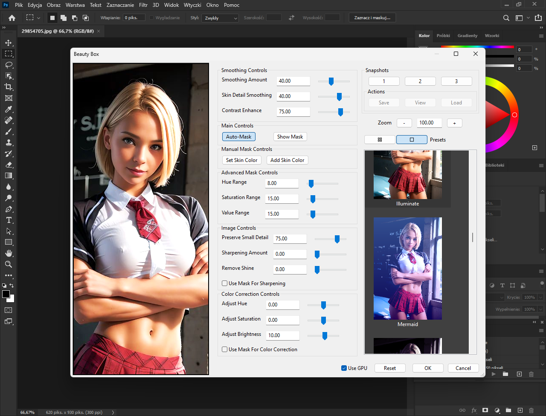Image resolution: width=546 pixels, height=416 pixels.
Task: Switch presets to single-column view
Action: (x=412, y=139)
